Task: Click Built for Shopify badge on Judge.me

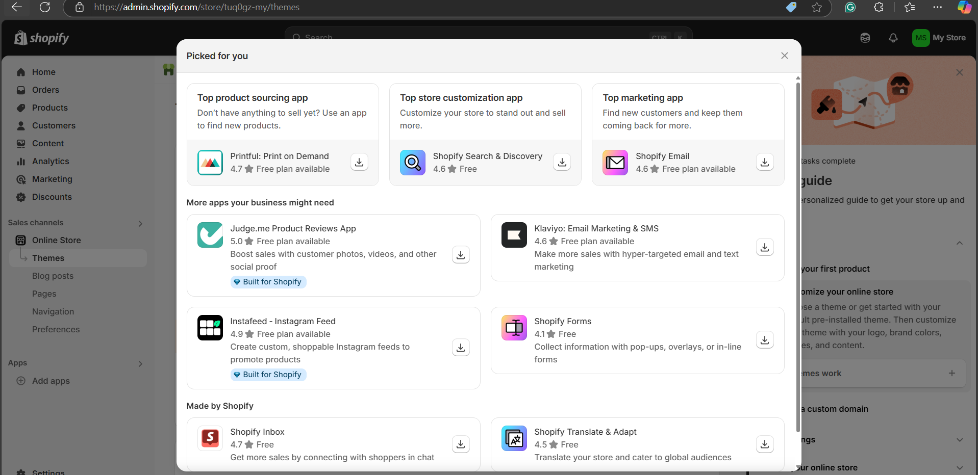Action: [x=268, y=282]
